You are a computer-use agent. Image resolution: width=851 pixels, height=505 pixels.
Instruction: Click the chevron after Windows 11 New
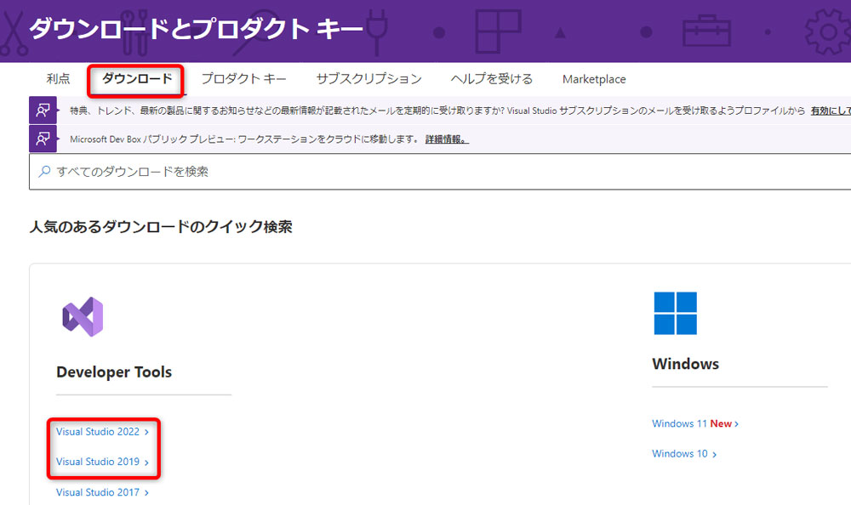(x=736, y=424)
